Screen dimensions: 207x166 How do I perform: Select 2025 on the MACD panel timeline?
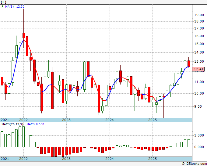point(153,159)
